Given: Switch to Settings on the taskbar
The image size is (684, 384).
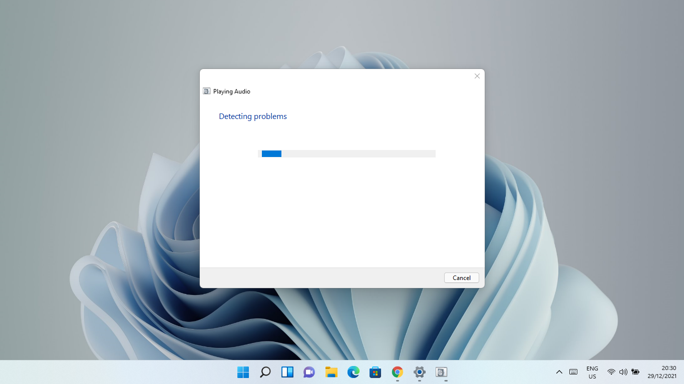Looking at the screenshot, I should coord(420,372).
